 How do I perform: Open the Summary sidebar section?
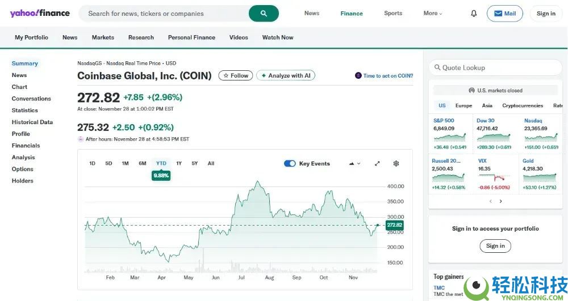[x=24, y=63]
